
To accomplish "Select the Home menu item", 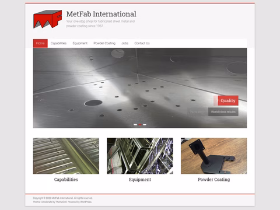I will pos(40,43).
